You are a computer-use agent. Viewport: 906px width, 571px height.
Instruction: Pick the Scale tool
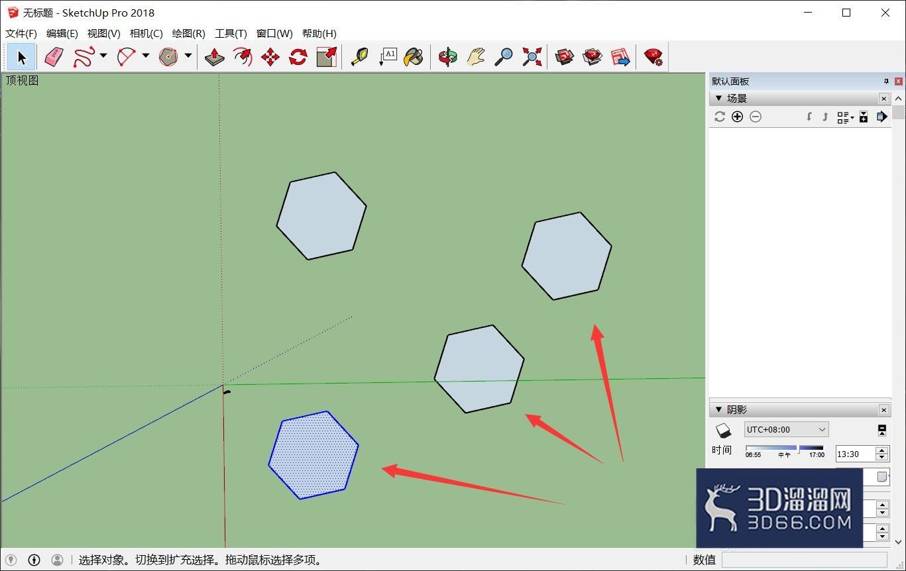click(x=327, y=57)
